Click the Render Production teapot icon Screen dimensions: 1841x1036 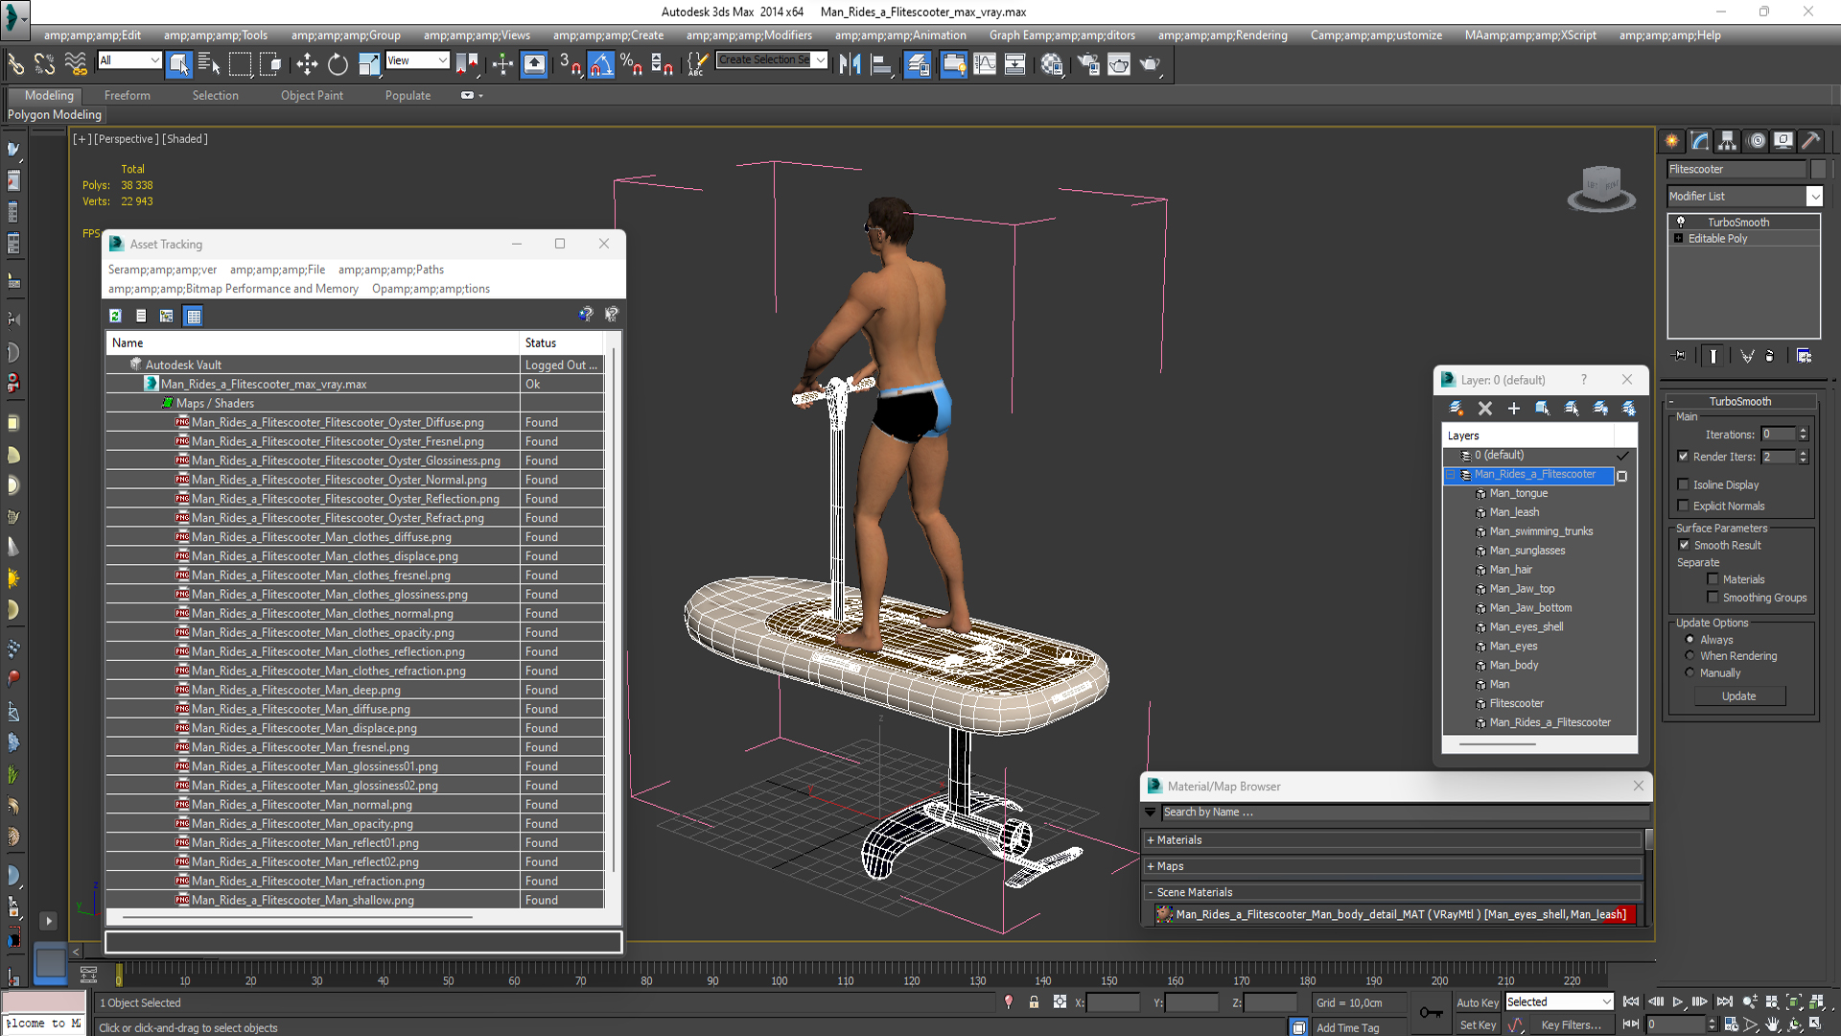click(x=1150, y=64)
